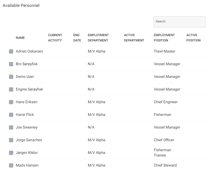Sort by ACTIVE POSITION header
The image size is (215, 171).
point(193,38)
